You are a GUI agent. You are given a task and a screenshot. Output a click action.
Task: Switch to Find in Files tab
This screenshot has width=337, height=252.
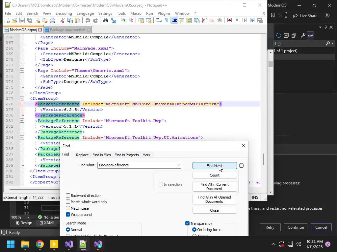(x=102, y=155)
